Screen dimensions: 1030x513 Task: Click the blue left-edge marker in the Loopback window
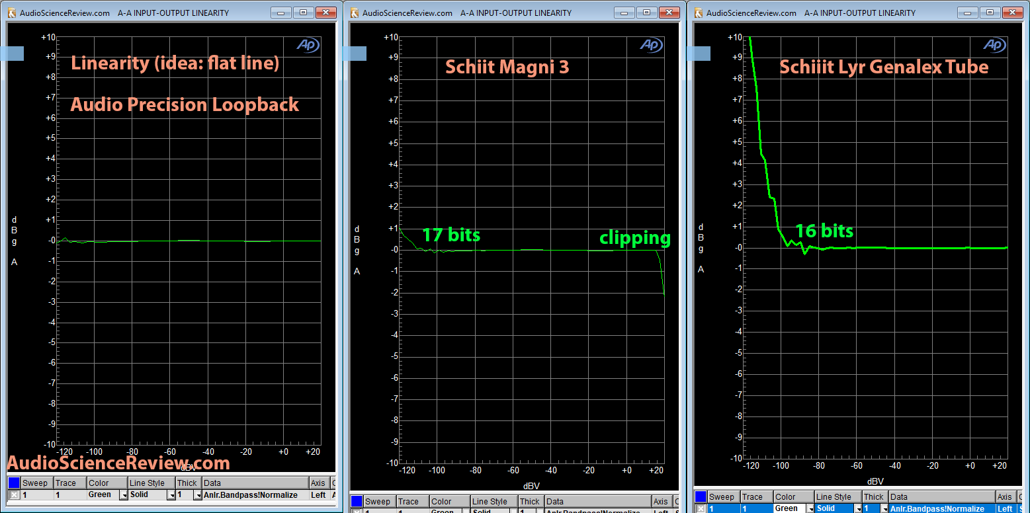tap(12, 54)
